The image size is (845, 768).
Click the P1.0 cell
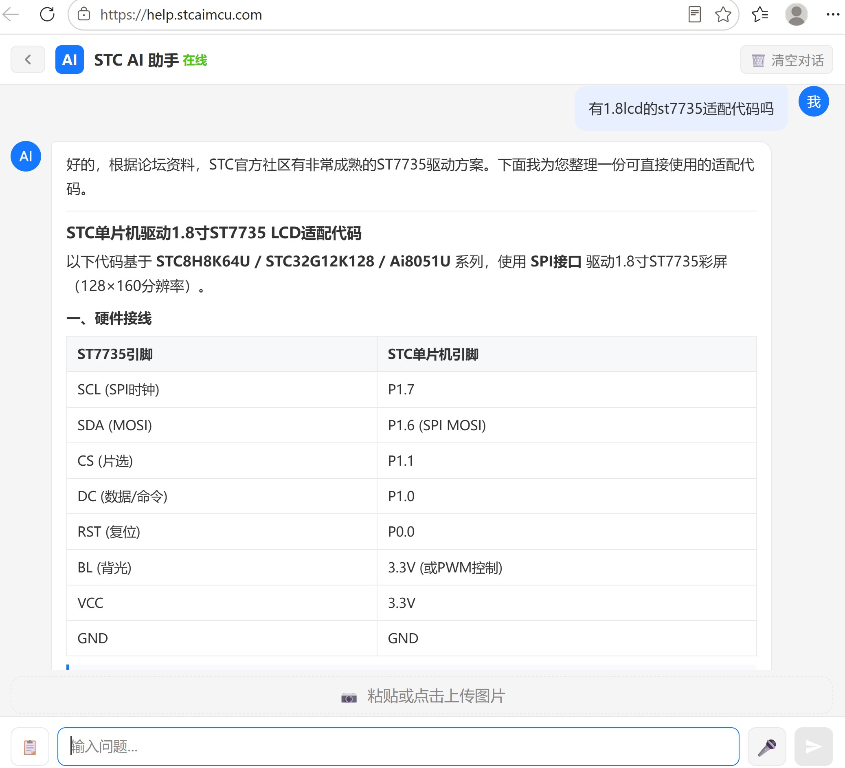tap(566, 496)
